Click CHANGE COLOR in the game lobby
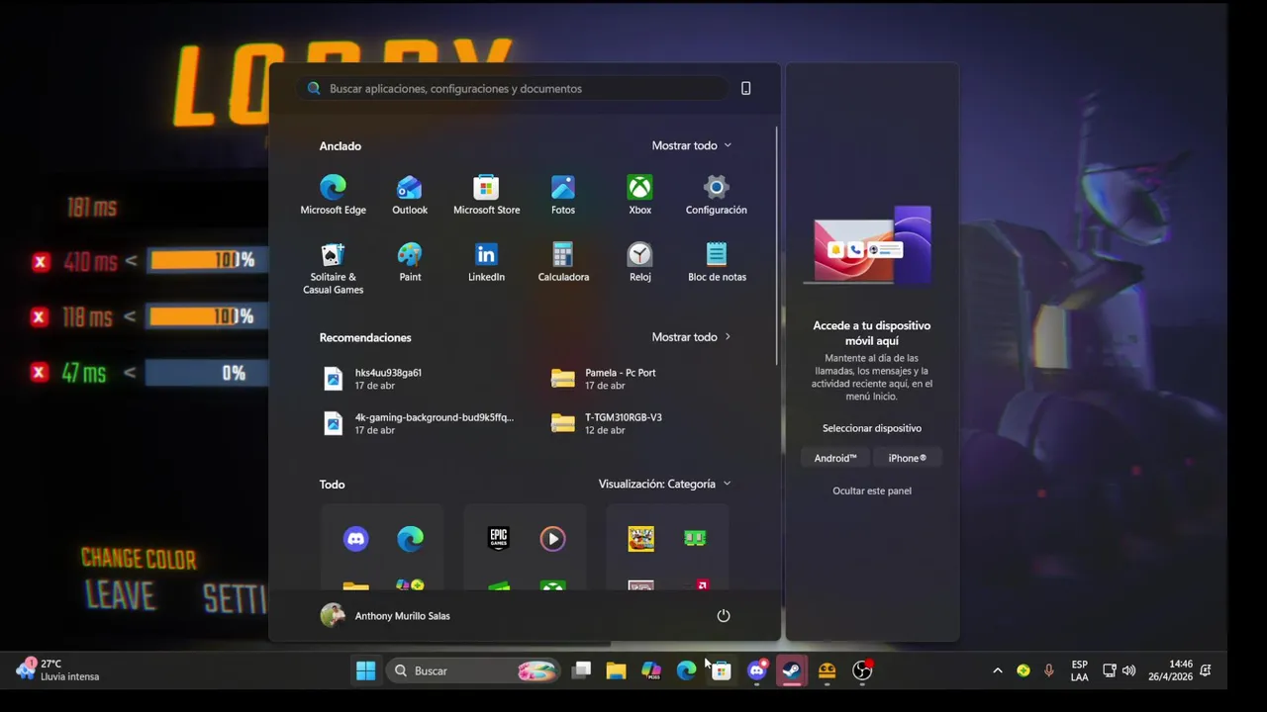Screen dimensions: 1267x712 pyautogui.click(x=139, y=559)
